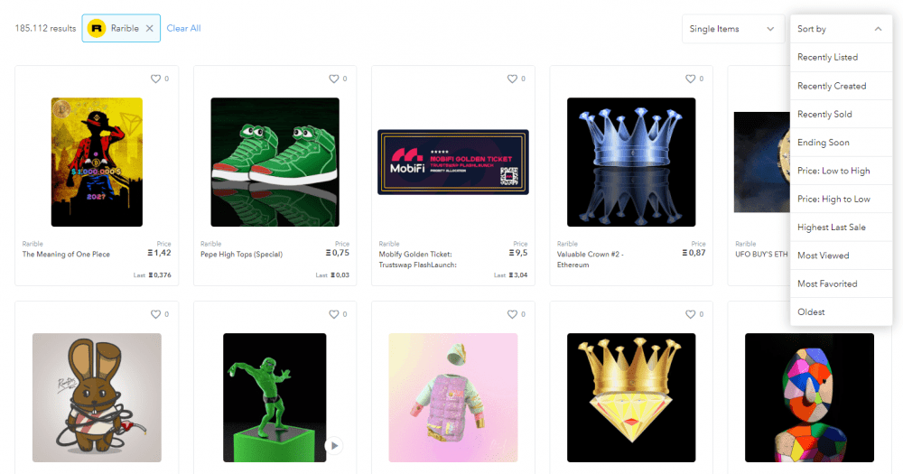Viewport: 903px width, 474px height.
Task: Click the Clear All link
Action: tap(183, 28)
